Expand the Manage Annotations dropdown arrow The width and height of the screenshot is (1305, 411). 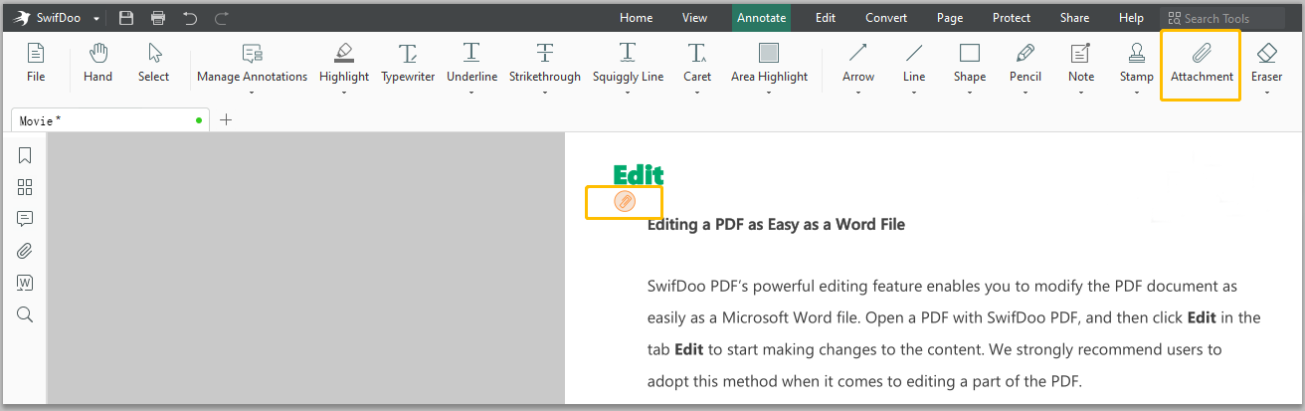(252, 93)
